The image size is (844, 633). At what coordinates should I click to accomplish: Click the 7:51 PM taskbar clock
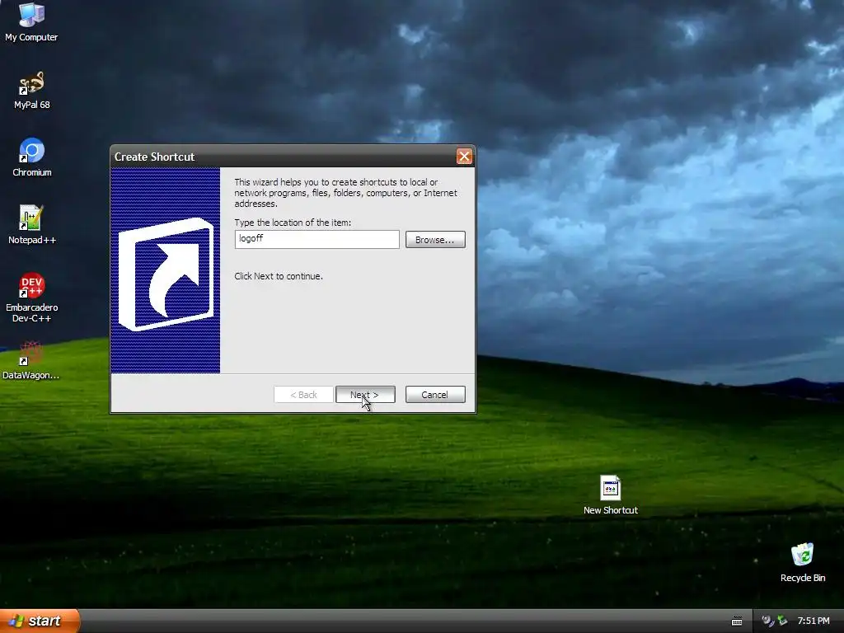point(814,621)
